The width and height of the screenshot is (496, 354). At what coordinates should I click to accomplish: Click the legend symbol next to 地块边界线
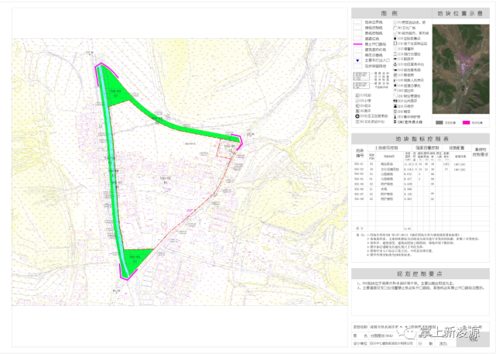(x=357, y=22)
